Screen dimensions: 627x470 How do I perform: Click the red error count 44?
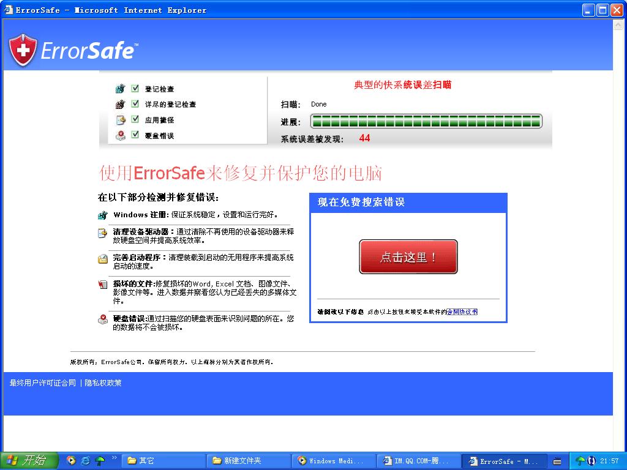click(x=364, y=138)
